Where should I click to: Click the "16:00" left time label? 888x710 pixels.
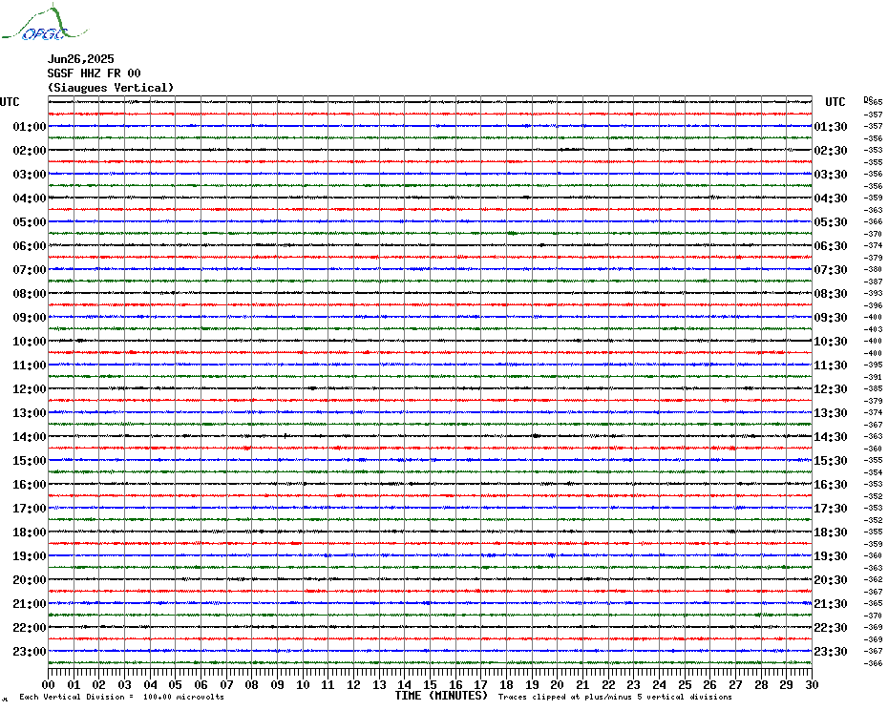click(x=30, y=484)
